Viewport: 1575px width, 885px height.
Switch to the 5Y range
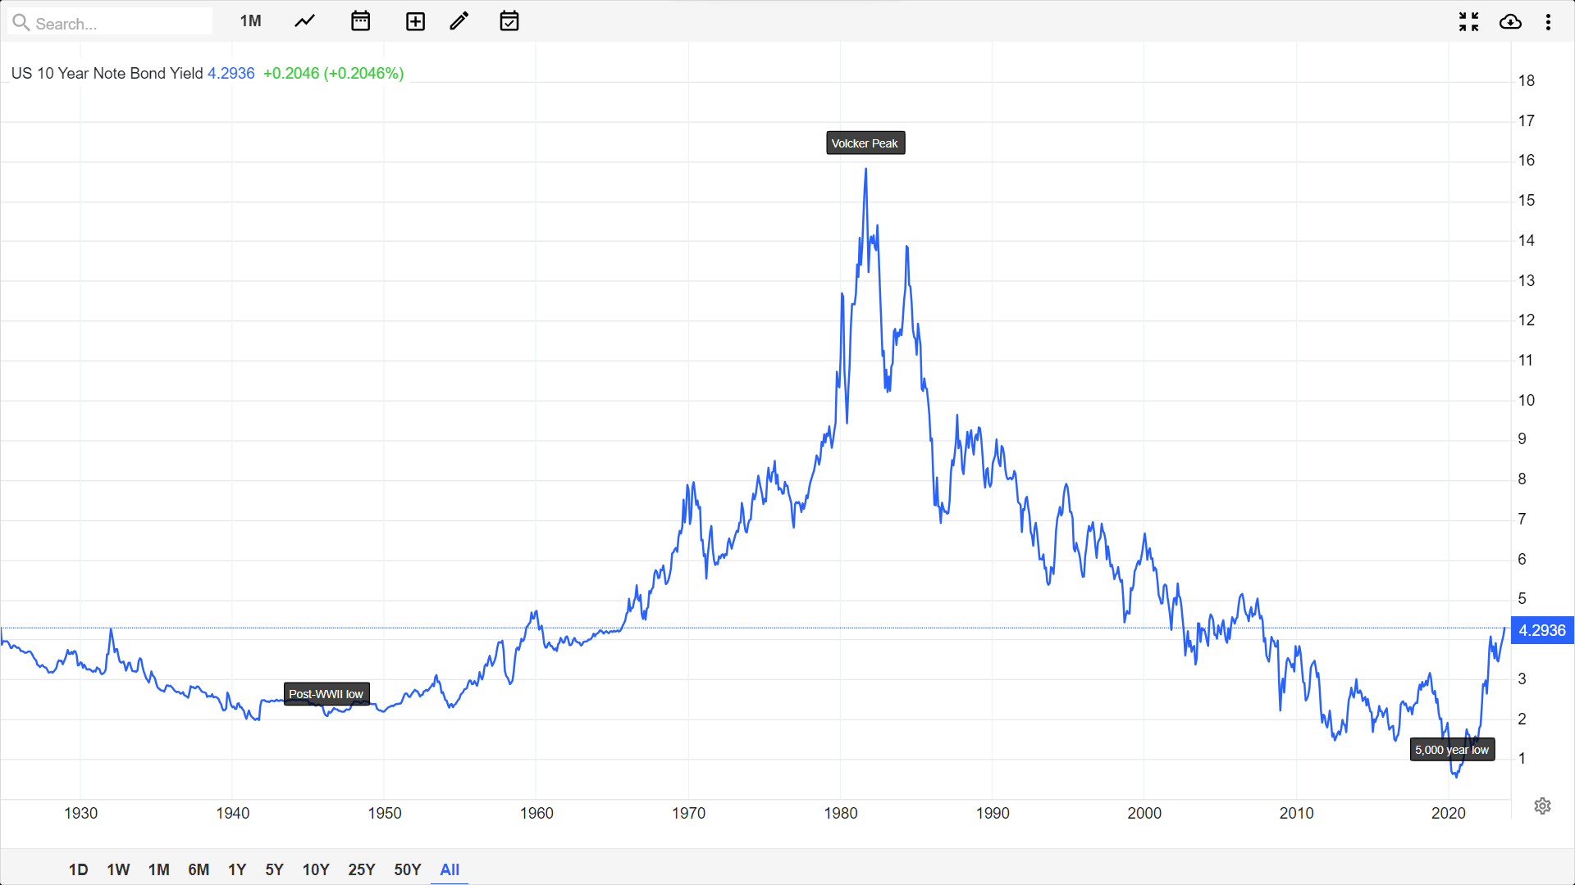(x=274, y=869)
